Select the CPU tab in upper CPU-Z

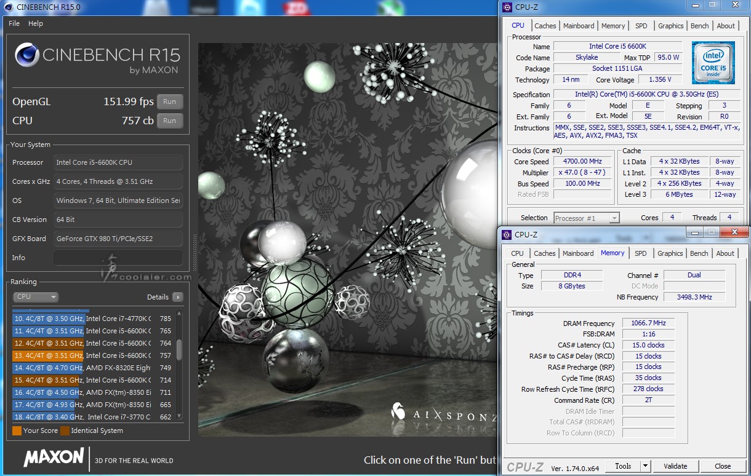[518, 25]
